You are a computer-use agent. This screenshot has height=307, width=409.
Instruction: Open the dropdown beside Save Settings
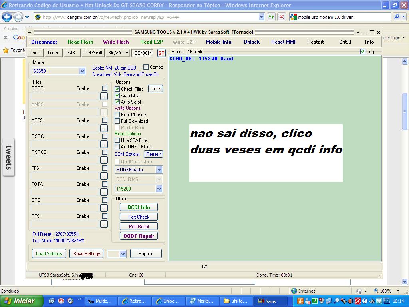point(123,254)
